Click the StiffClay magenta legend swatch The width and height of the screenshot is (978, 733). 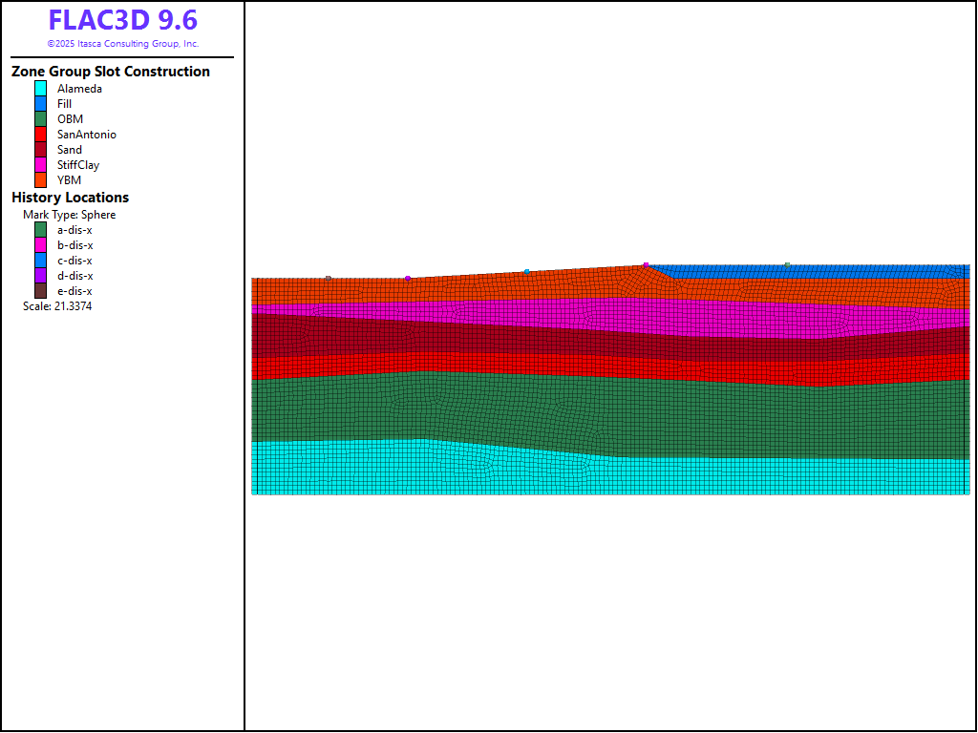[x=41, y=165]
